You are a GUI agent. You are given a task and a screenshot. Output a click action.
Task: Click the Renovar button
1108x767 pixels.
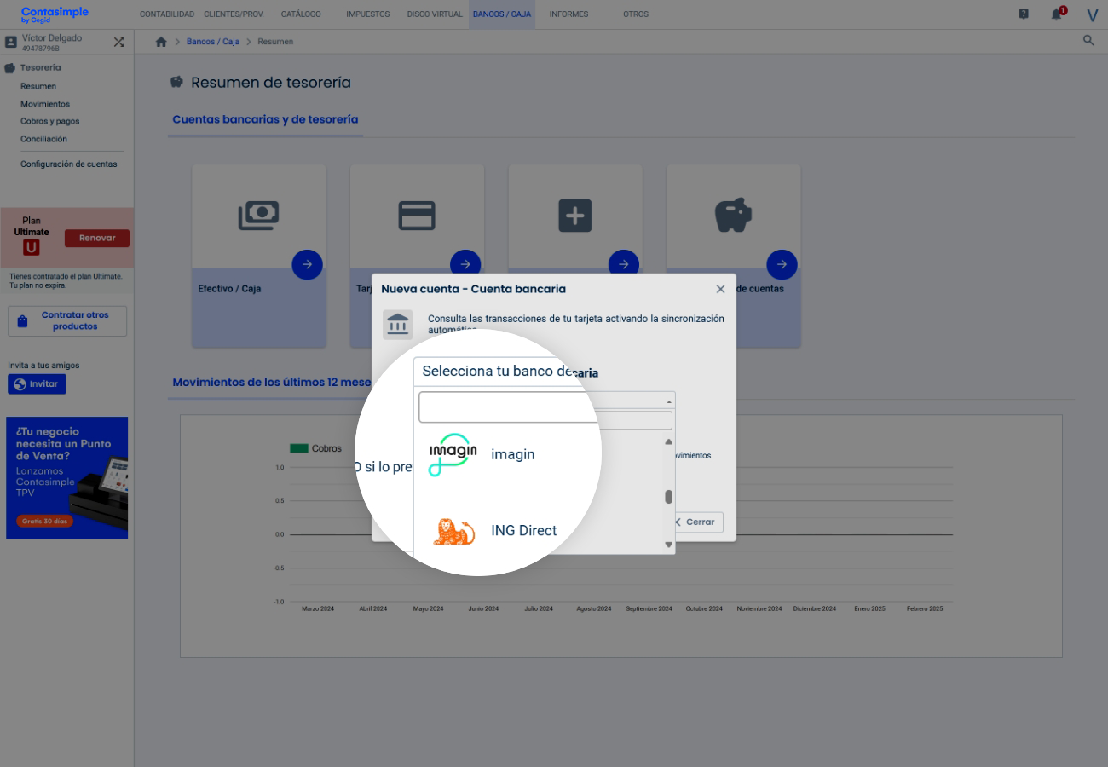click(x=97, y=238)
